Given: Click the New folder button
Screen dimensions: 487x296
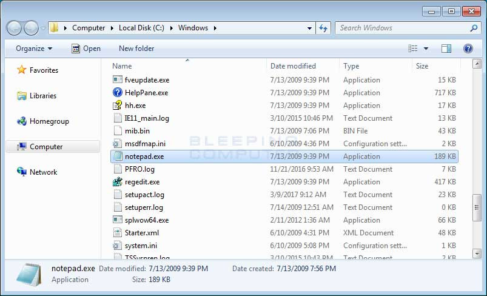Looking at the screenshot, I should coord(136,49).
